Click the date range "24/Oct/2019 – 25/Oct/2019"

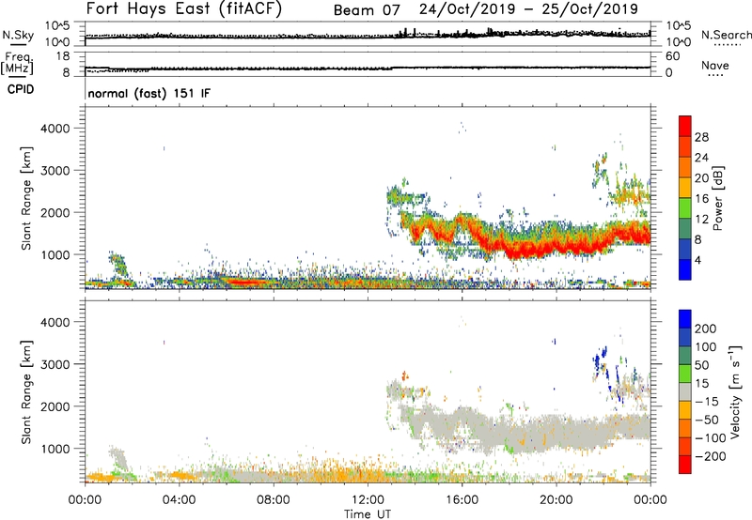[x=528, y=9]
